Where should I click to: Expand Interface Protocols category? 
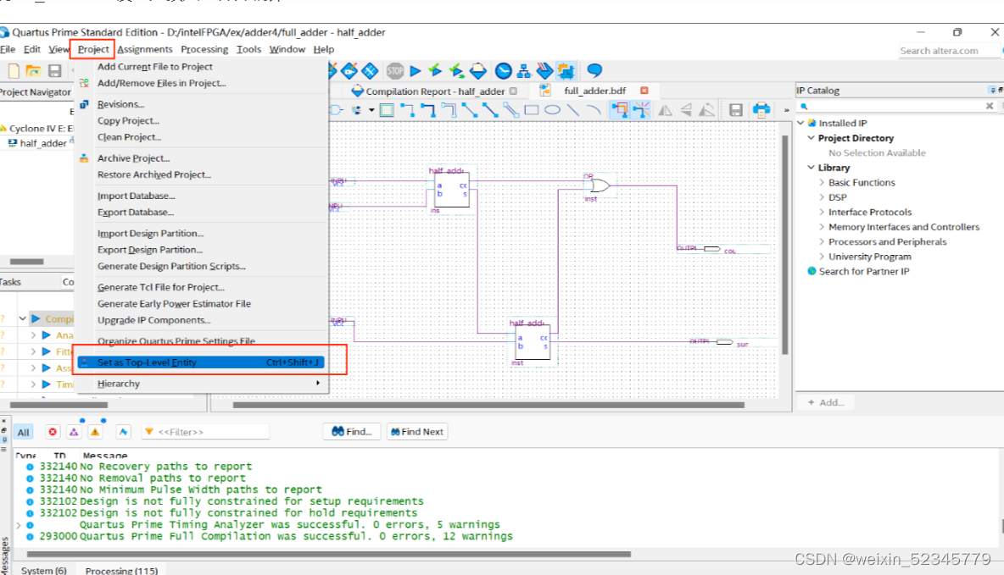822,212
